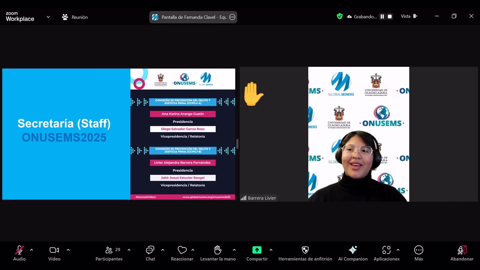Stop the recording
The height and width of the screenshot is (270, 480).
pyautogui.click(x=390, y=16)
